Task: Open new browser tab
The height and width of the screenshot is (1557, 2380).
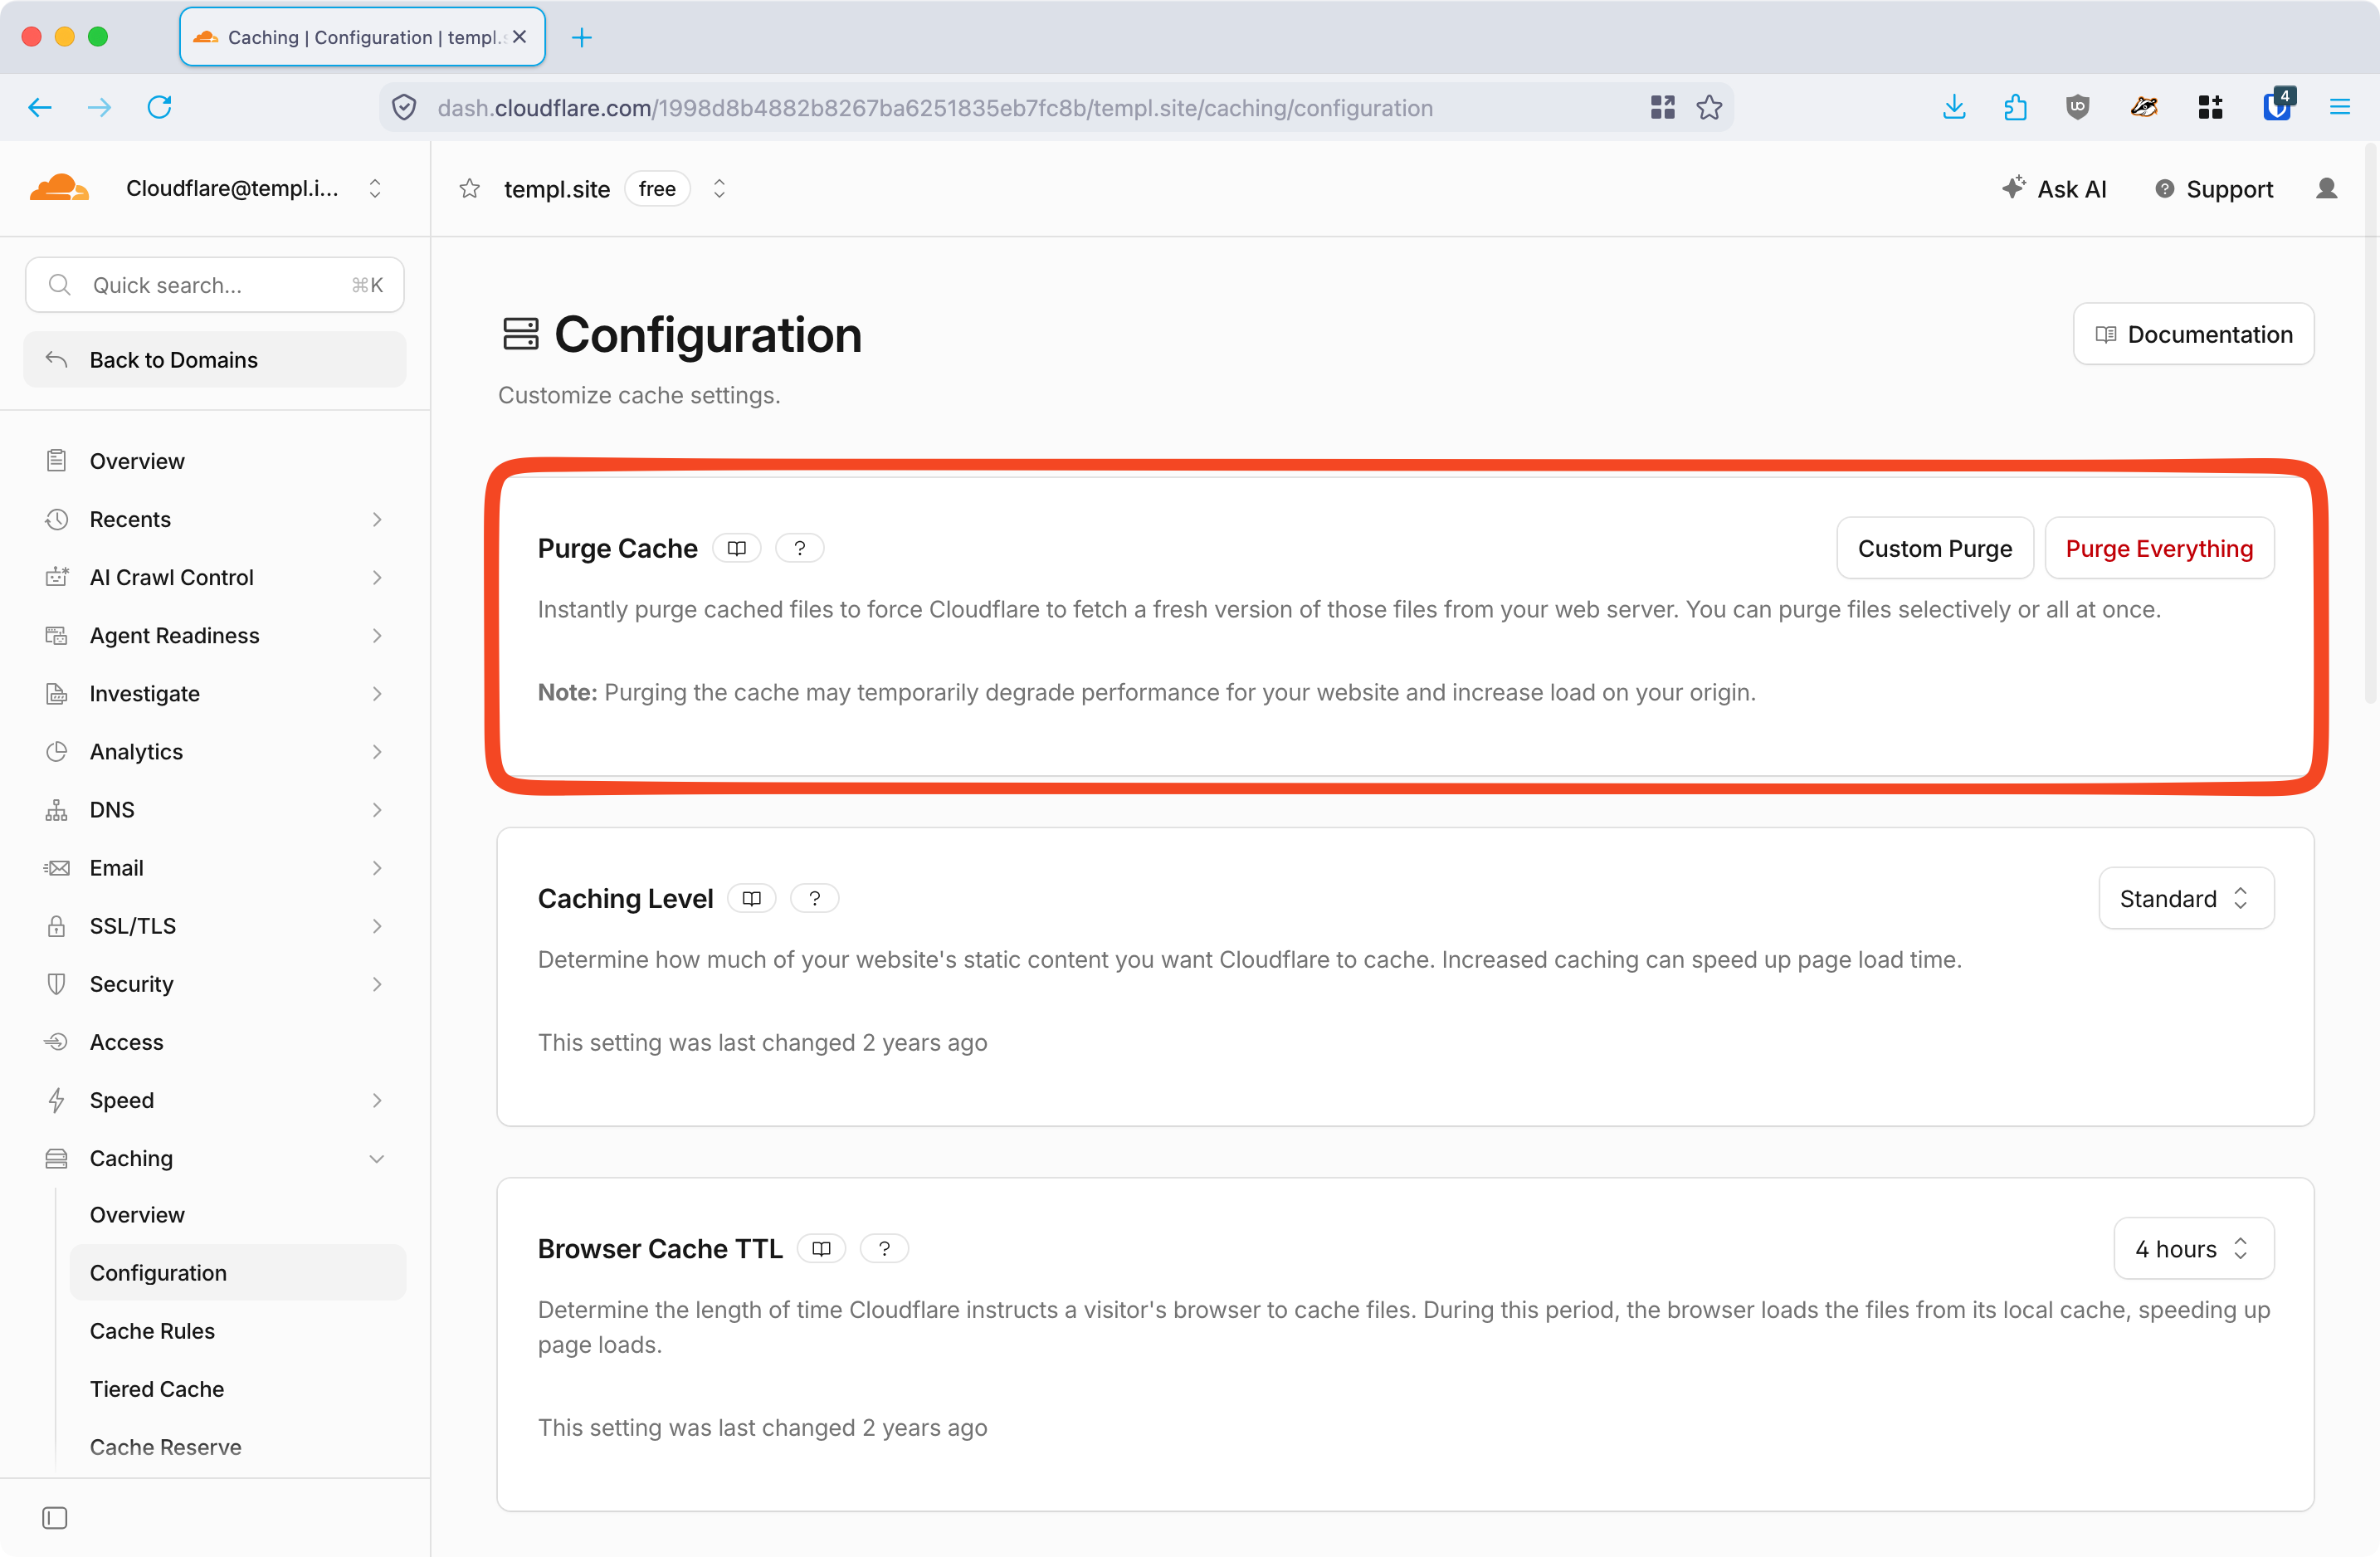Action: [x=582, y=38]
